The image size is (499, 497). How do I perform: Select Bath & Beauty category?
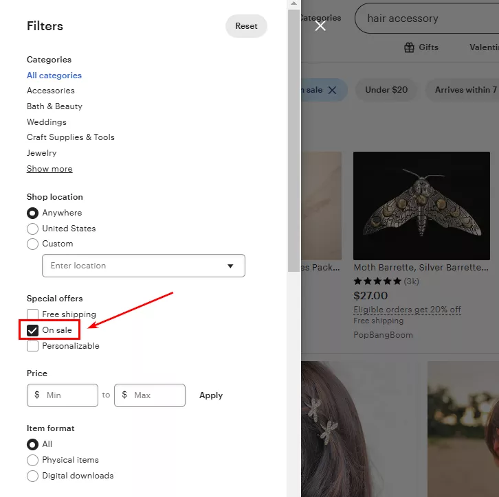[x=54, y=106]
